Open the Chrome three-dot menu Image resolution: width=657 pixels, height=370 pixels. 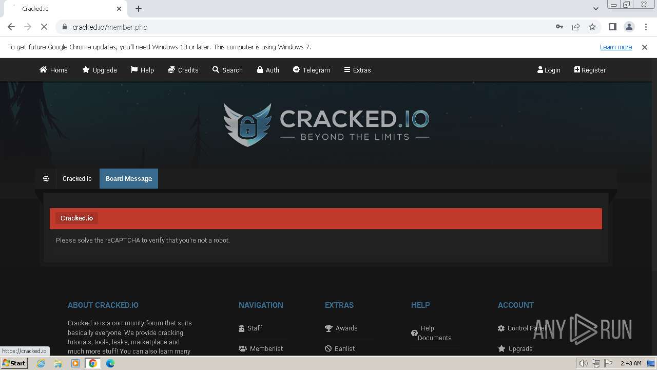click(646, 27)
